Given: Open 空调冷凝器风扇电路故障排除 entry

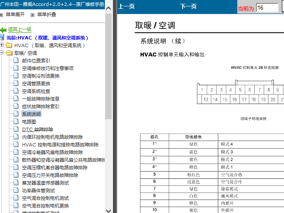Looking at the screenshot, I should click(53, 152).
